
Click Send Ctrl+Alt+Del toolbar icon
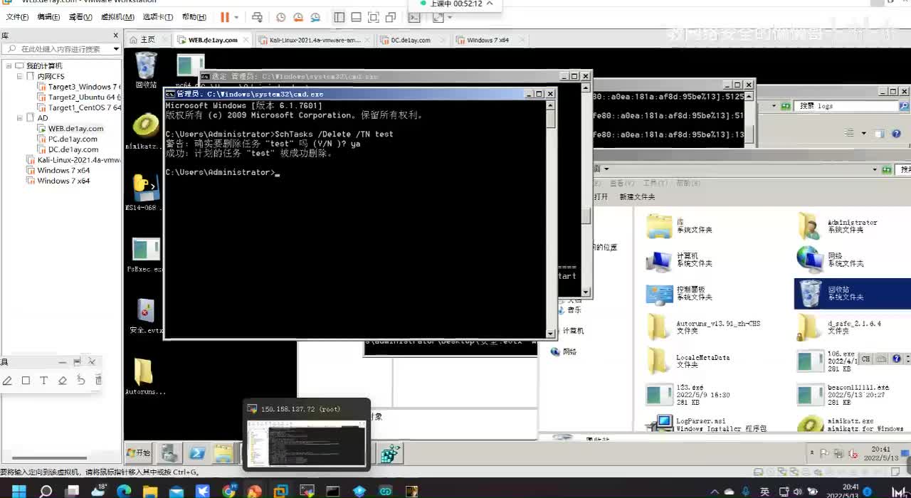coord(257,17)
